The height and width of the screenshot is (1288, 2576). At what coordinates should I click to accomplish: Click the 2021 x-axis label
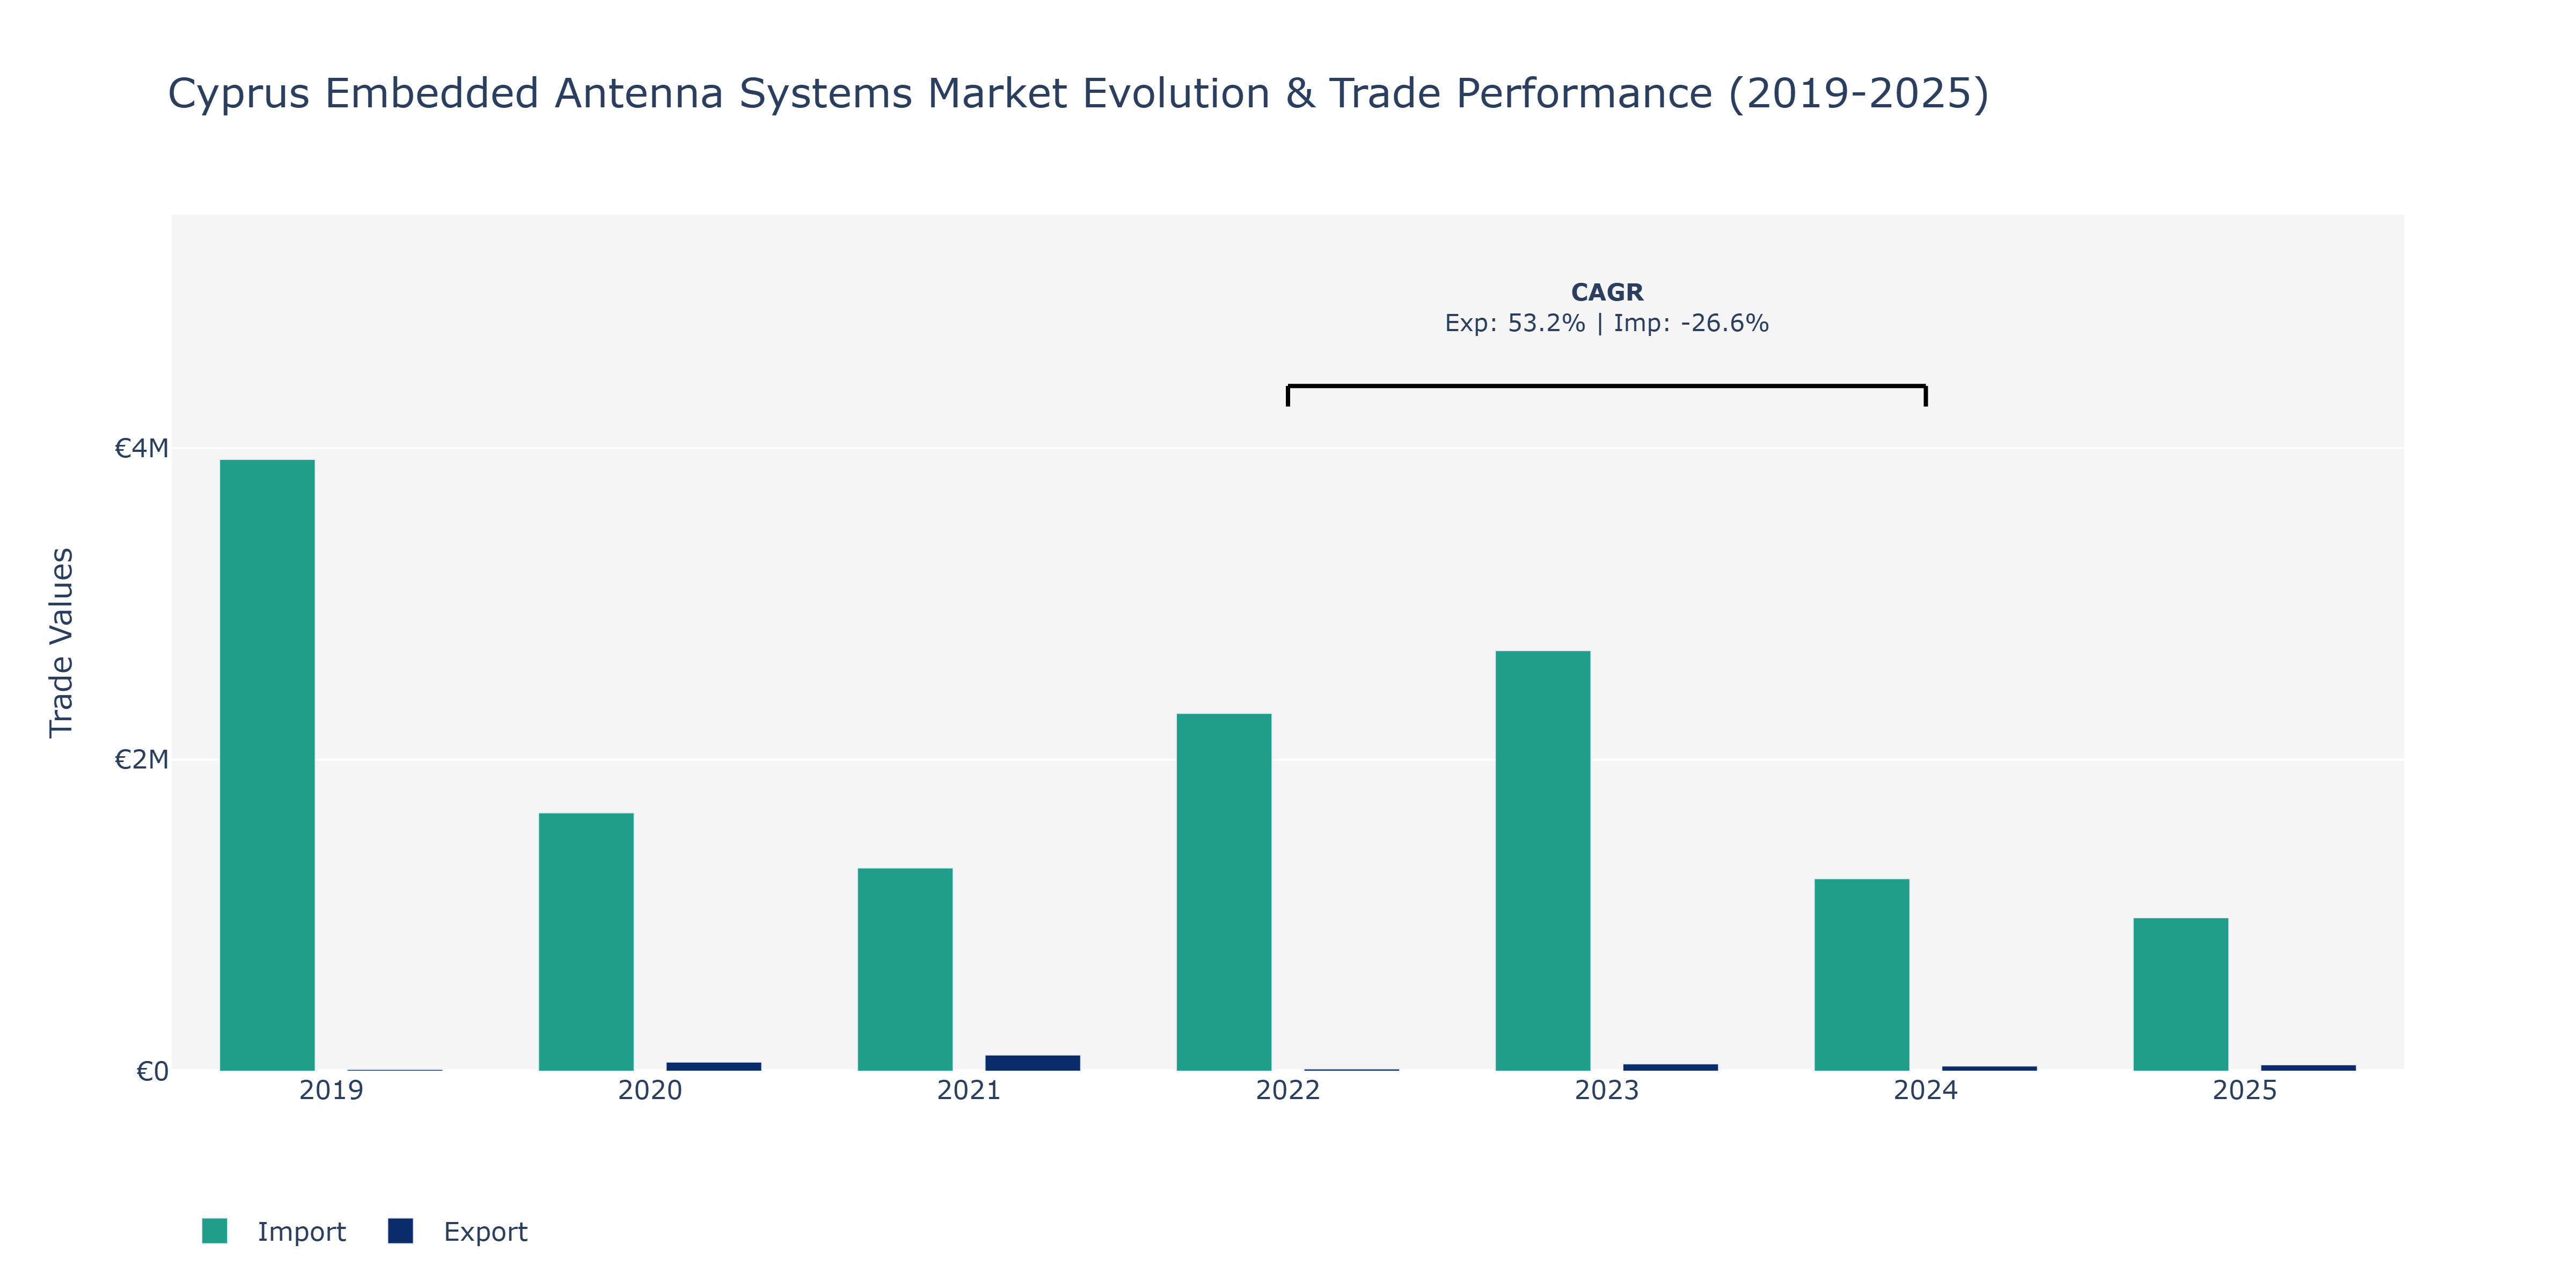point(969,1090)
